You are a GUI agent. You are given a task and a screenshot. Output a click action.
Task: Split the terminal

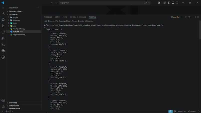pyautogui.click(x=186, y=17)
